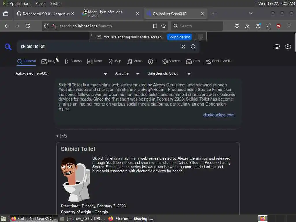Image resolution: width=296 pixels, height=222 pixels.
Task: Select the Social Media search category
Action: (x=219, y=61)
